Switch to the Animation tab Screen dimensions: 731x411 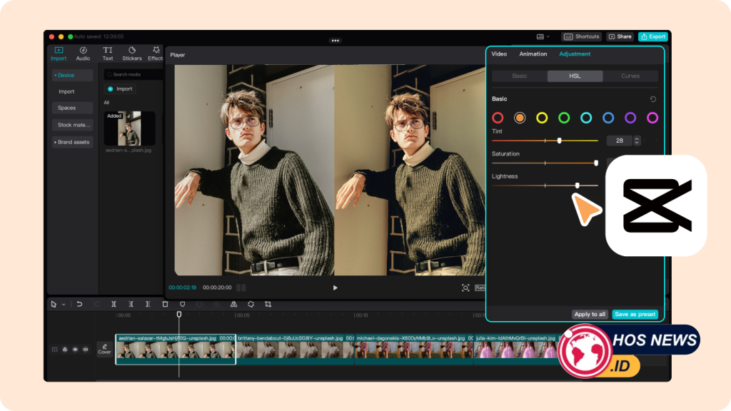(x=533, y=54)
